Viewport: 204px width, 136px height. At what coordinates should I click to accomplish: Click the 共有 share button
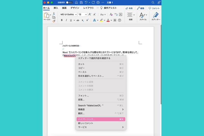coord(129,8)
